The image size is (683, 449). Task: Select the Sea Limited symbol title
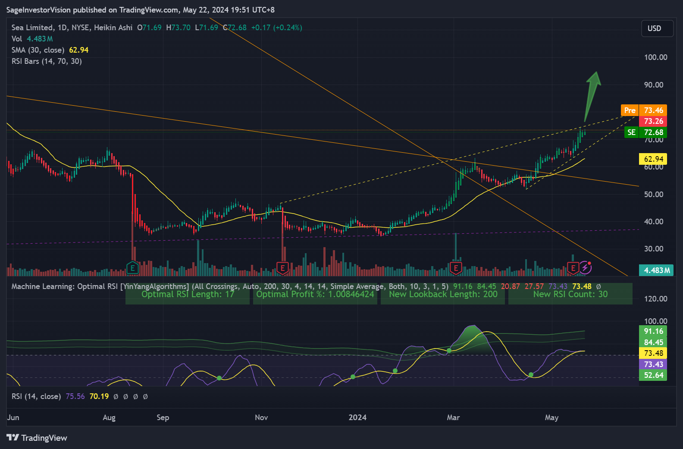(72, 28)
